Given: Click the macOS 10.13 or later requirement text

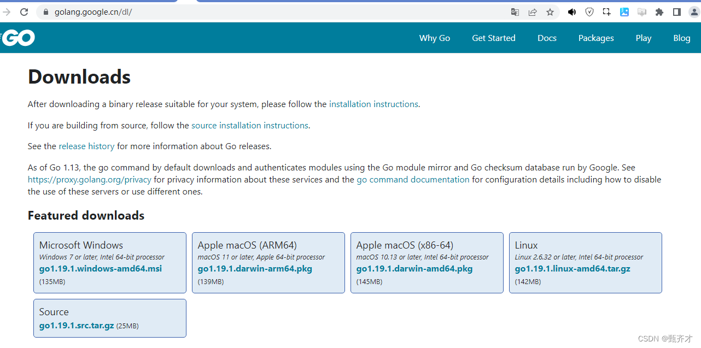Looking at the screenshot, I should tap(422, 257).
